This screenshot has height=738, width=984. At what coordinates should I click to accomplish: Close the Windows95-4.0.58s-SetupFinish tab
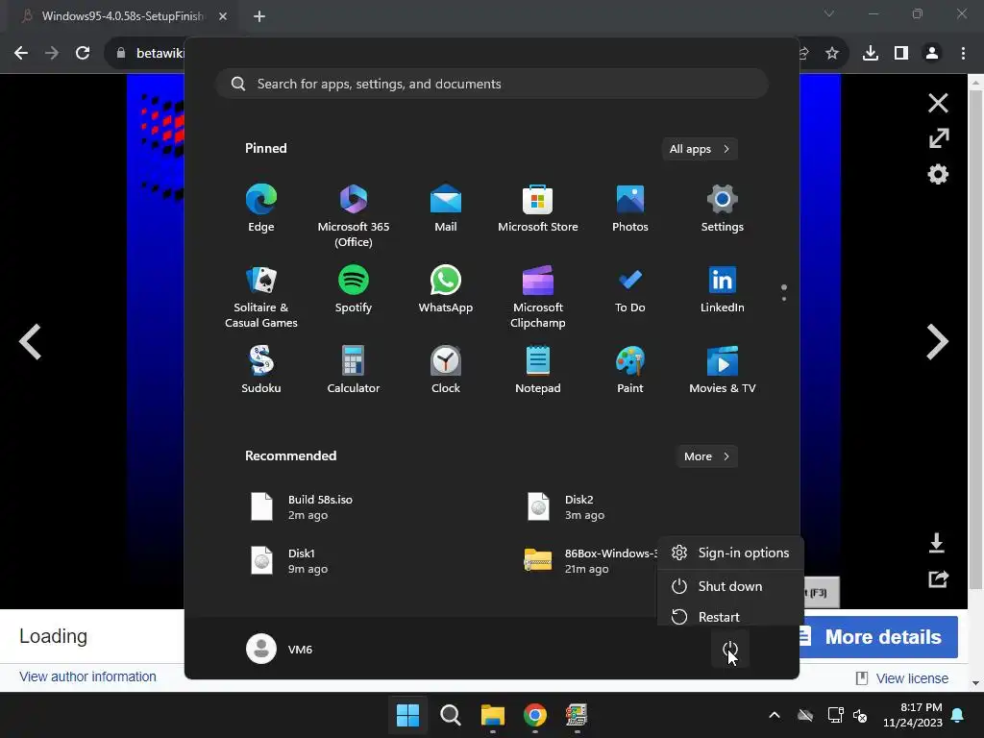[x=223, y=16]
